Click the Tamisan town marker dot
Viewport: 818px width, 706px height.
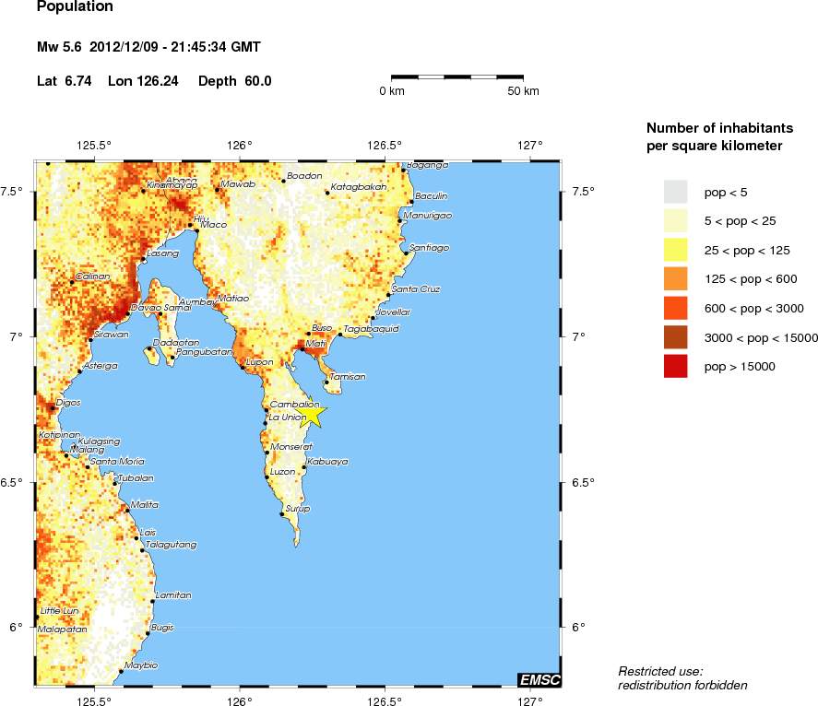(x=327, y=382)
